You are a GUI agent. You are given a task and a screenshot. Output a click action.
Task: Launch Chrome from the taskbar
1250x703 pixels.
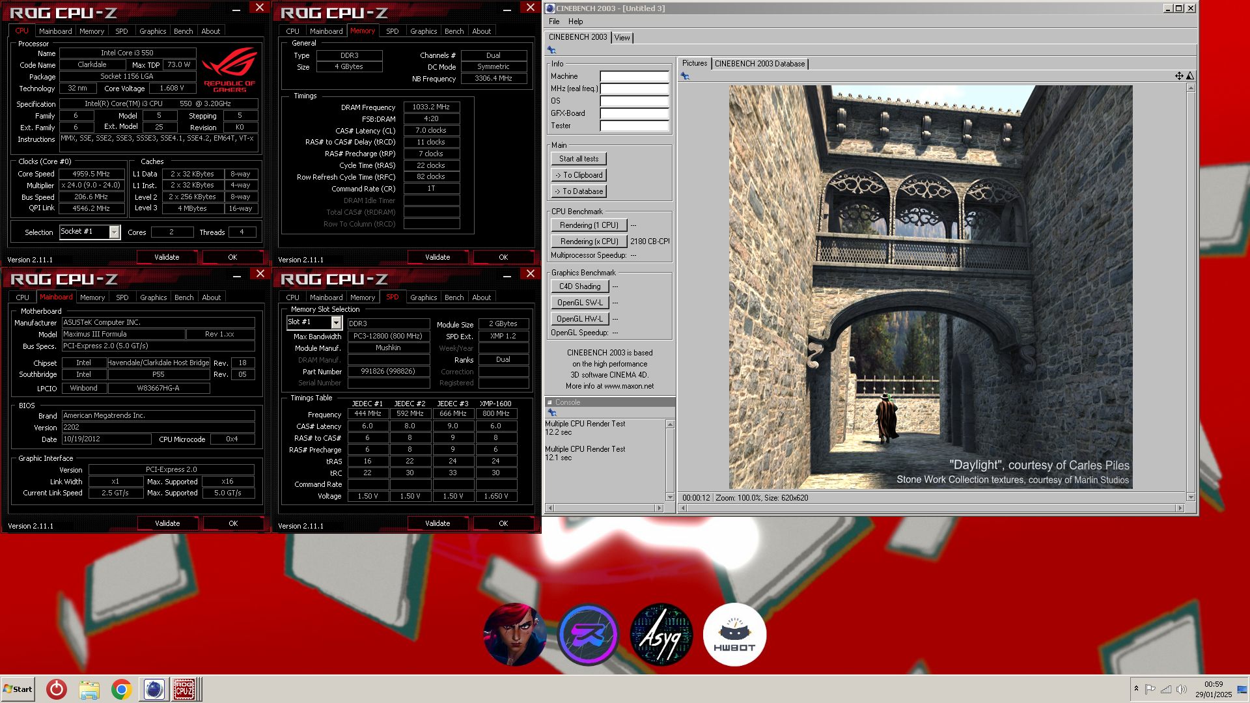coord(121,689)
